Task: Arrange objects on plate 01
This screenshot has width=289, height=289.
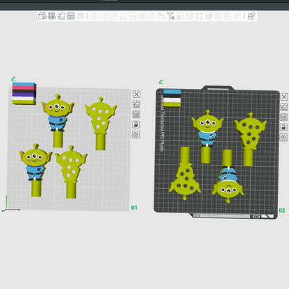Action: 136,115
